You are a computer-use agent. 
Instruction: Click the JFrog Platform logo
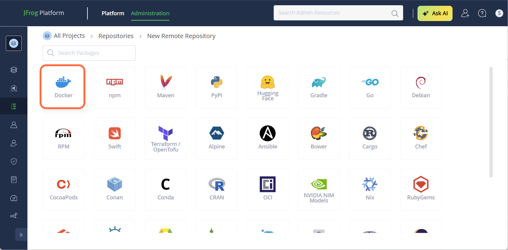[x=44, y=13]
